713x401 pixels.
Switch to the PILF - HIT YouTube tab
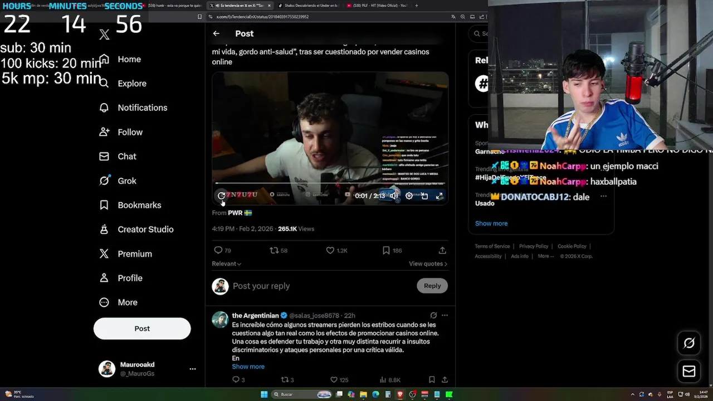(x=376, y=6)
